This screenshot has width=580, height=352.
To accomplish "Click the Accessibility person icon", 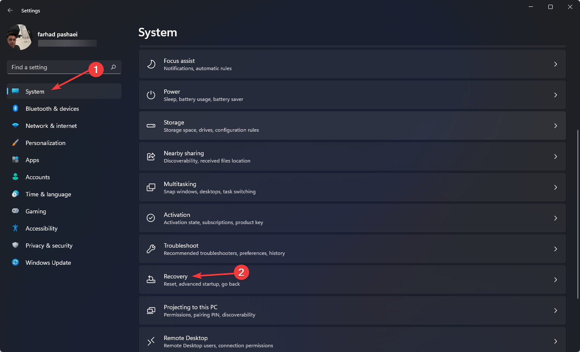I will (15, 228).
